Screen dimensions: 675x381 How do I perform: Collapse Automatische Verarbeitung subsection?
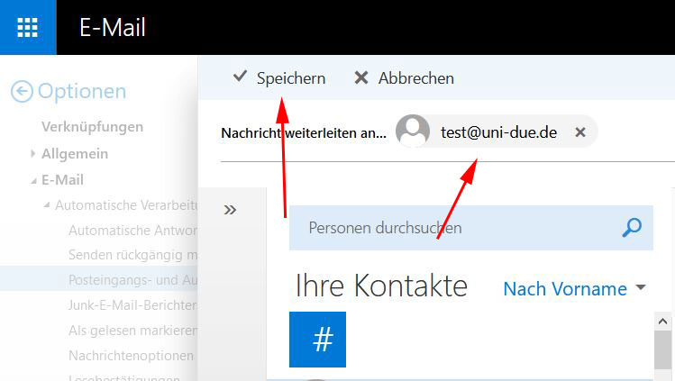pos(47,205)
